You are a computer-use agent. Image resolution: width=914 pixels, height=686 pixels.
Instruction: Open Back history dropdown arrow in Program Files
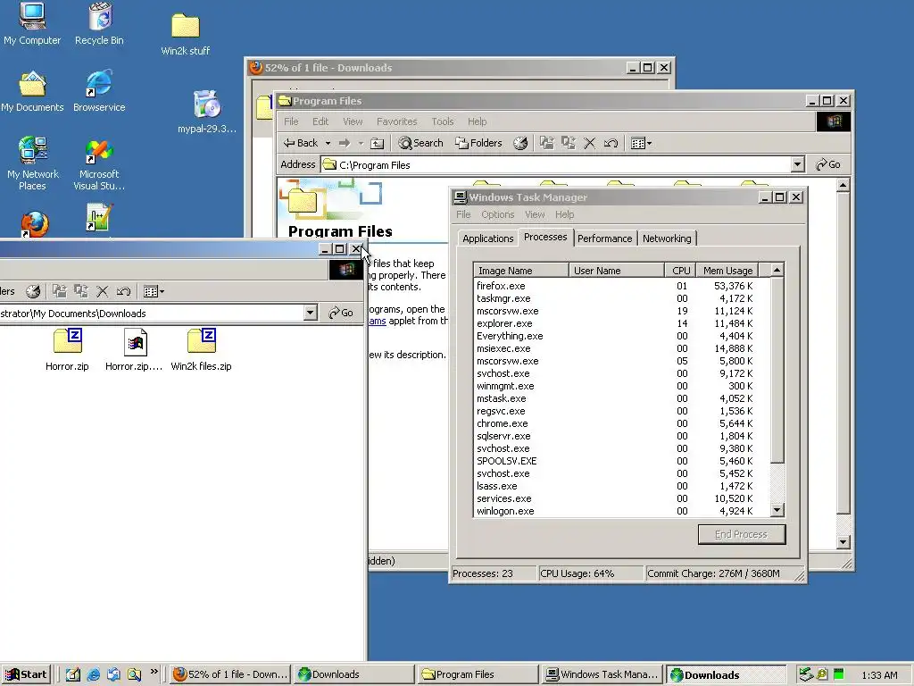tap(328, 143)
